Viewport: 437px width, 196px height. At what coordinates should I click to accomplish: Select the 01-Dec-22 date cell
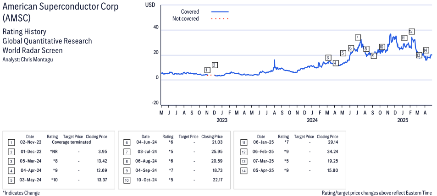(x=30, y=152)
